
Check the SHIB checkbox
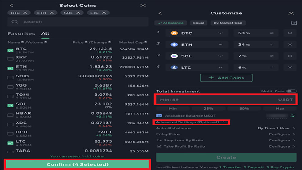point(10,78)
